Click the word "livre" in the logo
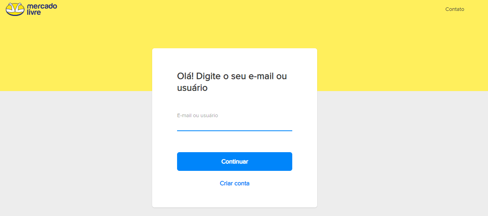Viewport: 488px width, 216px height. click(x=34, y=12)
